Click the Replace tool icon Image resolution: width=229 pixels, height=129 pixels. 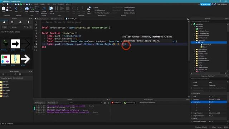[x=32, y=9]
